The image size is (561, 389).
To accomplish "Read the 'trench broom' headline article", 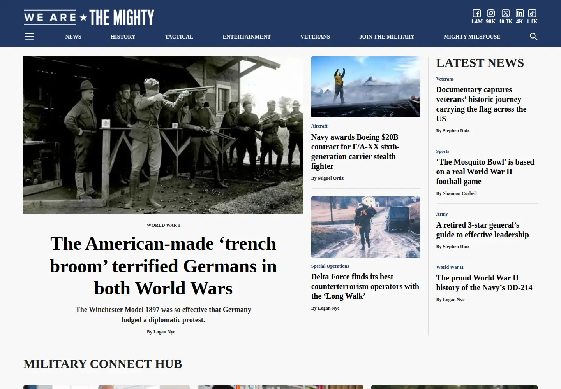I will [x=163, y=266].
